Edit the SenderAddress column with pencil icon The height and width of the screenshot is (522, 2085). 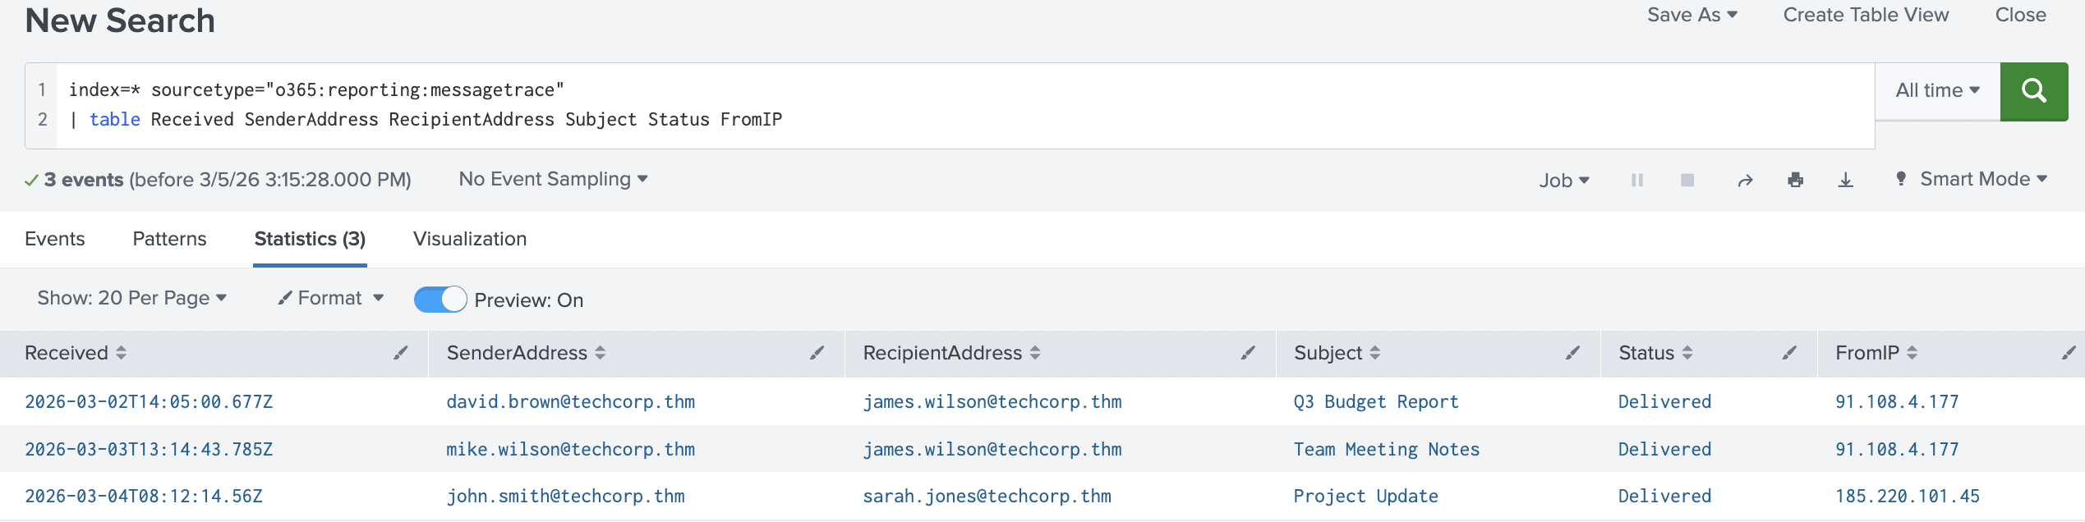click(817, 353)
